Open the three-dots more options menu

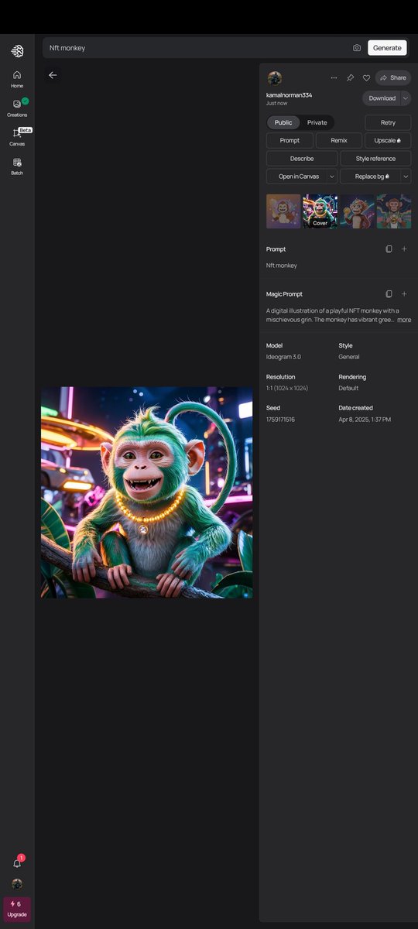click(334, 78)
